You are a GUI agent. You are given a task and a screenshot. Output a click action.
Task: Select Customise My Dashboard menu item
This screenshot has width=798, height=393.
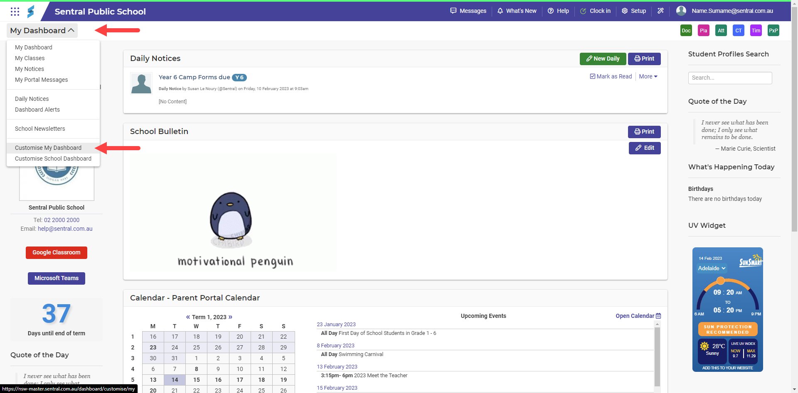(x=48, y=148)
